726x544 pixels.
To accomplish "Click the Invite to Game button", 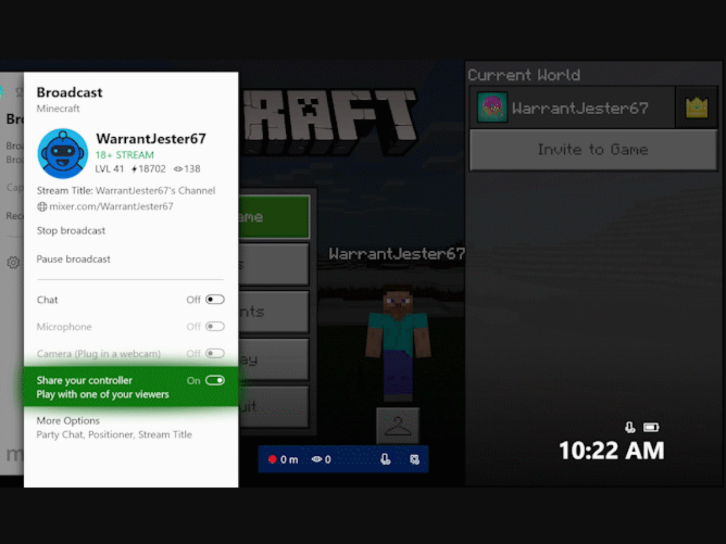I will [x=592, y=149].
